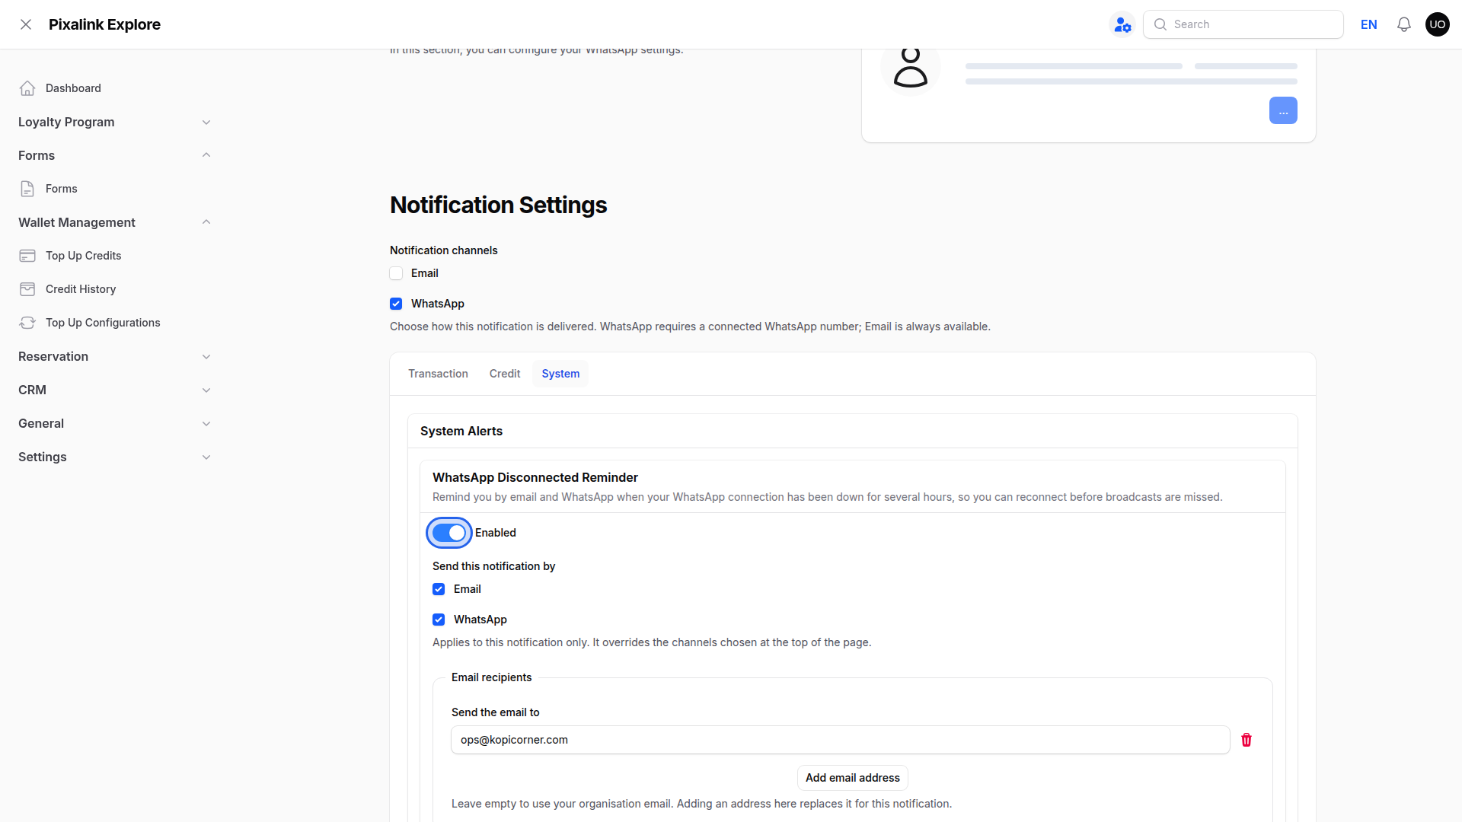This screenshot has width=1462, height=822.
Task: Click the Credit History icon
Action: 27,289
